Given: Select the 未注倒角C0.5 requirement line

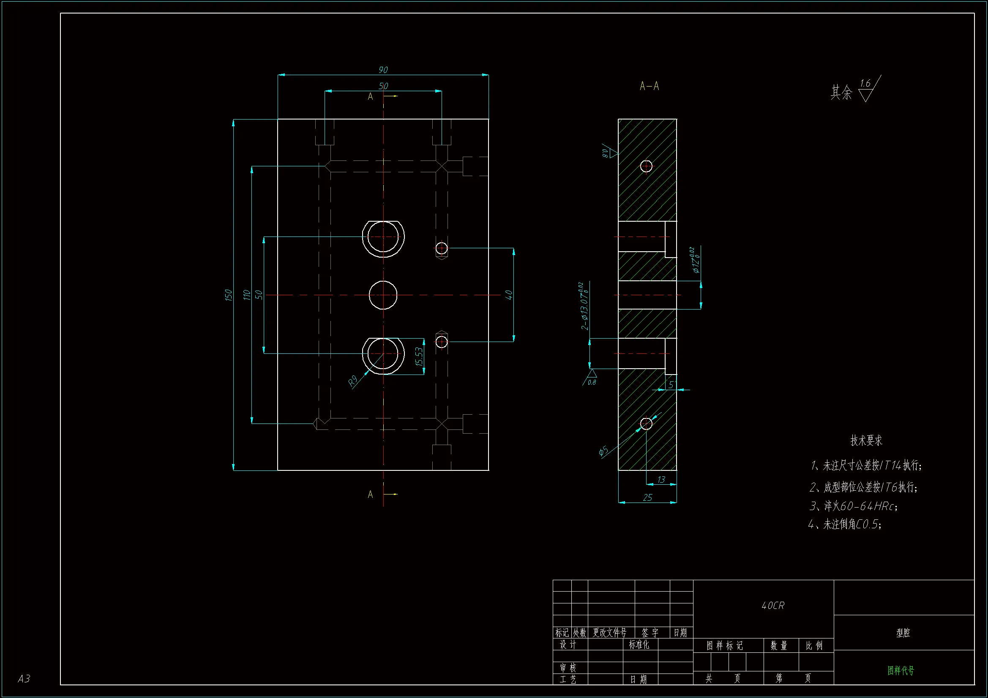Looking at the screenshot, I should 845,524.
